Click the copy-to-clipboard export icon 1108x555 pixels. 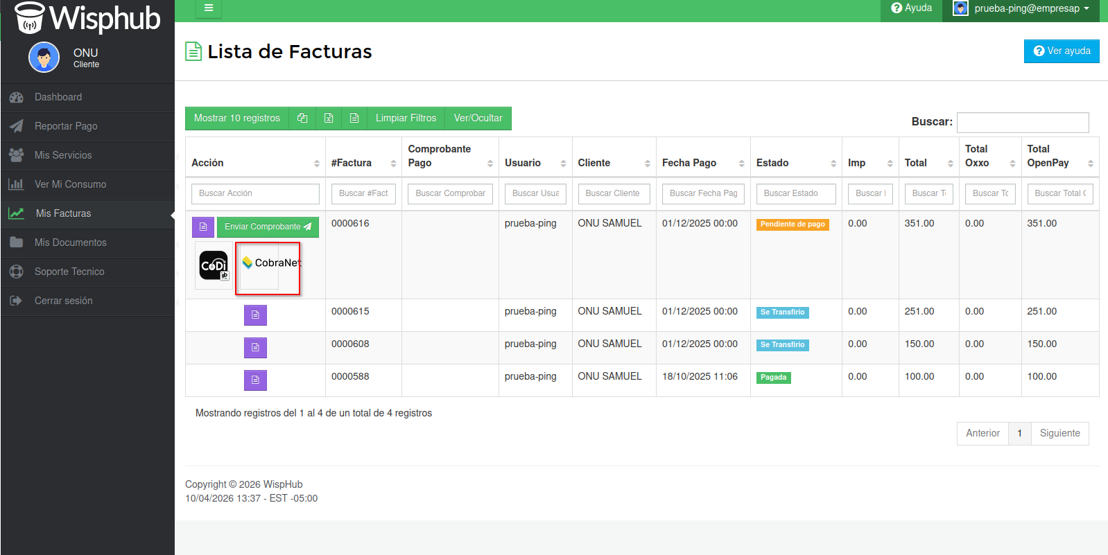click(302, 118)
